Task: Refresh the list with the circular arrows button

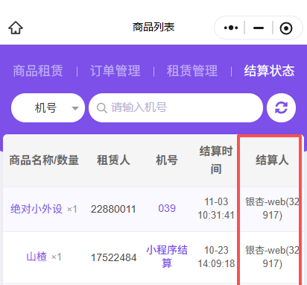Action: coord(281,107)
